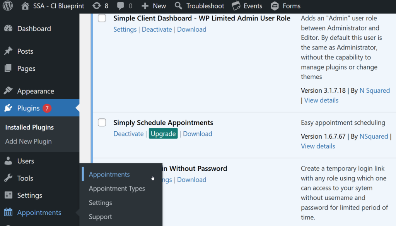
Task: Choose Settings in Appointments flyout
Action: (100, 203)
